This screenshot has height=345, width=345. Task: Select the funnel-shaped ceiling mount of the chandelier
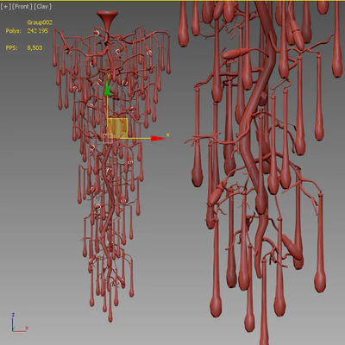pos(107,19)
